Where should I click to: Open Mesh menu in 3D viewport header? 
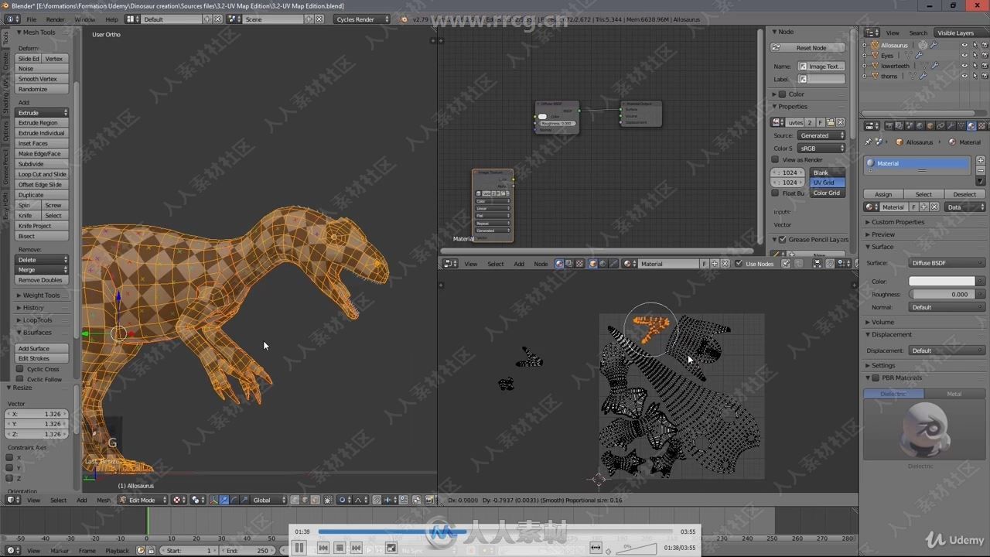click(103, 500)
